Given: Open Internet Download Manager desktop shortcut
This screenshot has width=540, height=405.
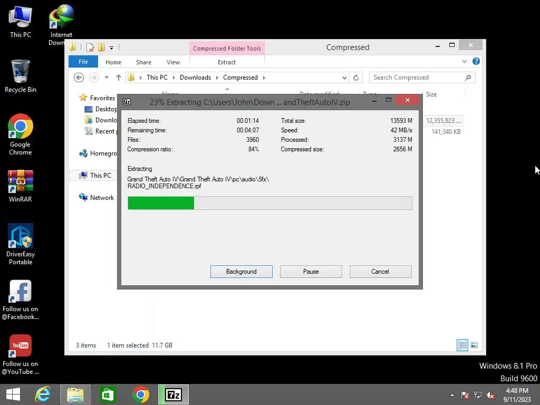Looking at the screenshot, I should [x=61, y=24].
